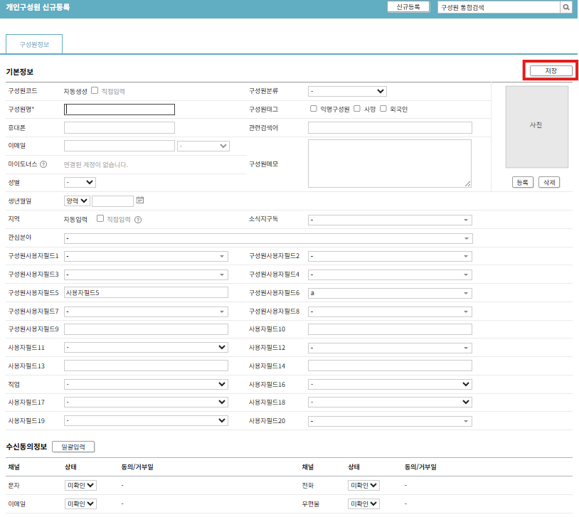Click the 구성원사용자필드5 text field
Image resolution: width=579 pixels, height=517 pixels.
click(146, 292)
